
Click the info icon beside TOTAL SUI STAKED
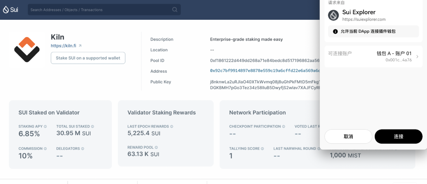[x=93, y=126]
